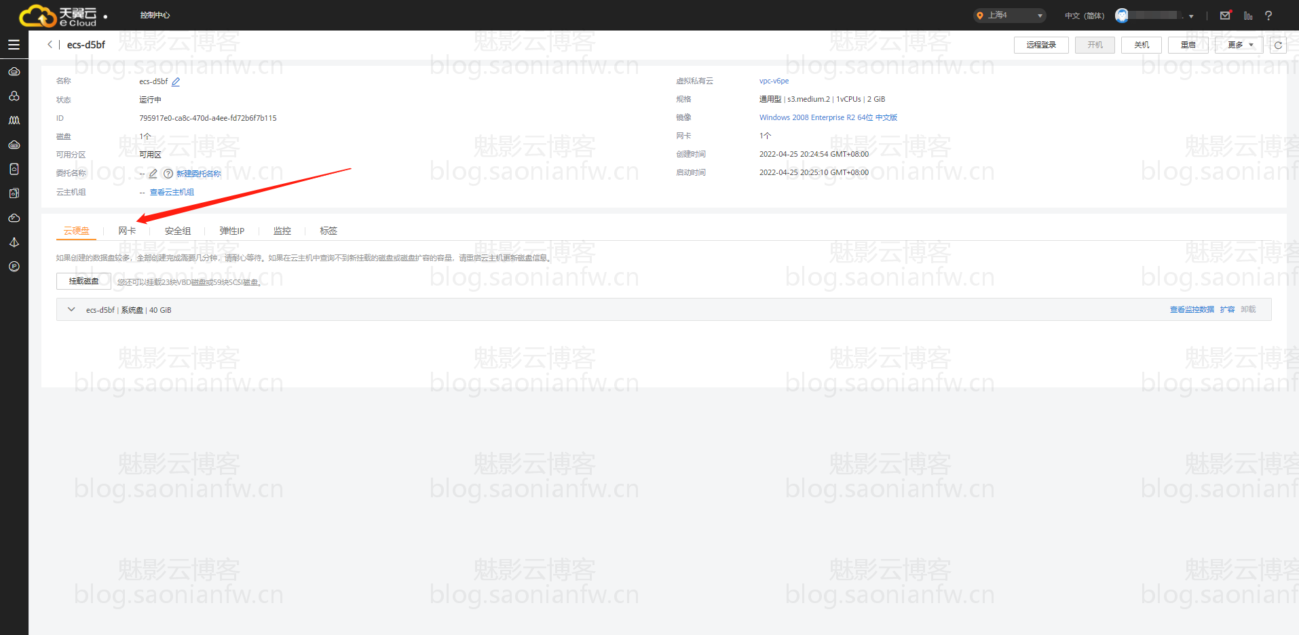Open the 更多 actions dropdown
Viewport: 1299px width, 635px height.
[1239, 45]
